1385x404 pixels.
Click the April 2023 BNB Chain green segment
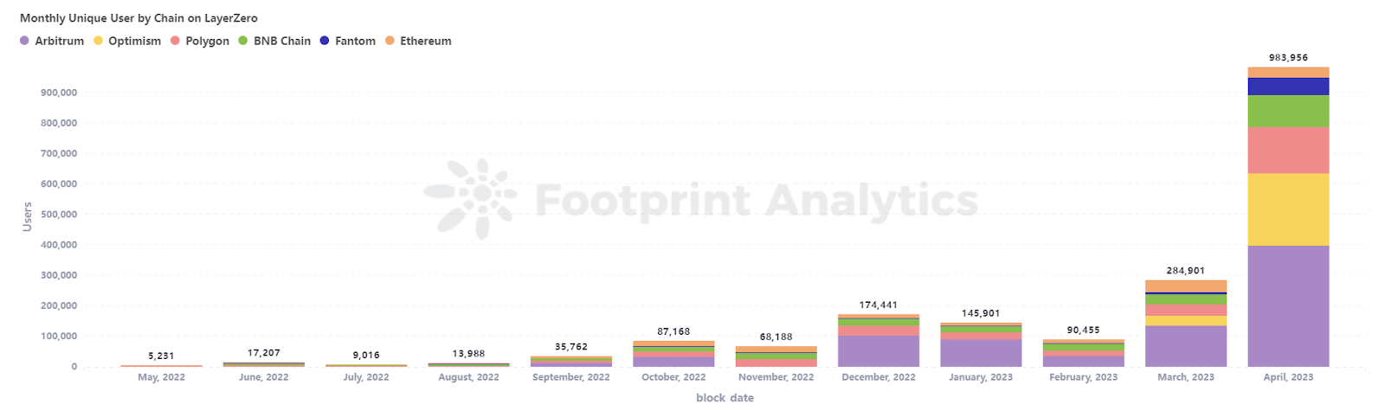click(1288, 111)
